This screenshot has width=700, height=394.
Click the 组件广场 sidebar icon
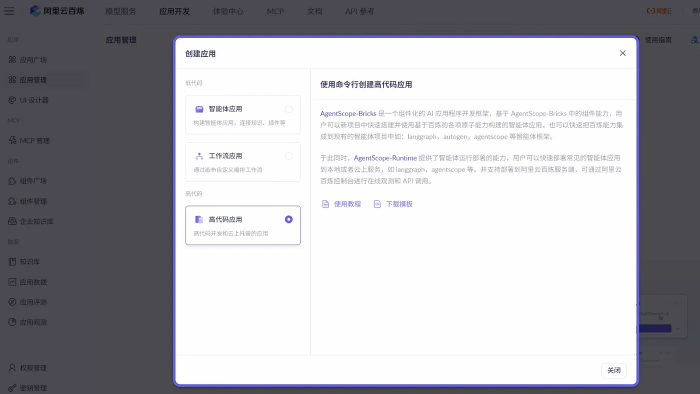coord(12,181)
